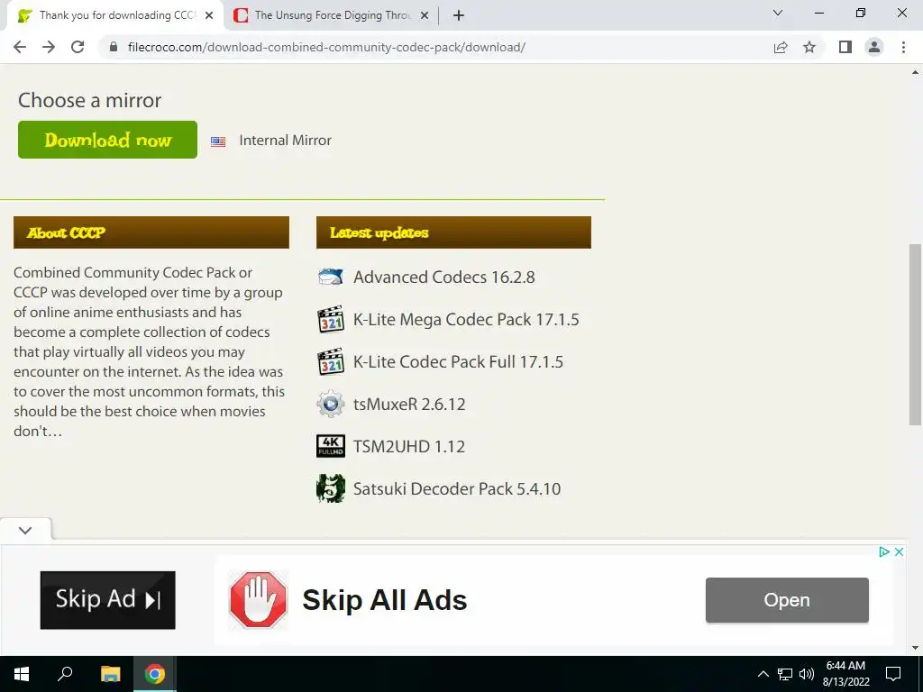Screen dimensions: 923x692
Task: Close the 'Thank you for downloading CCCP' tab
Action: coord(209,16)
